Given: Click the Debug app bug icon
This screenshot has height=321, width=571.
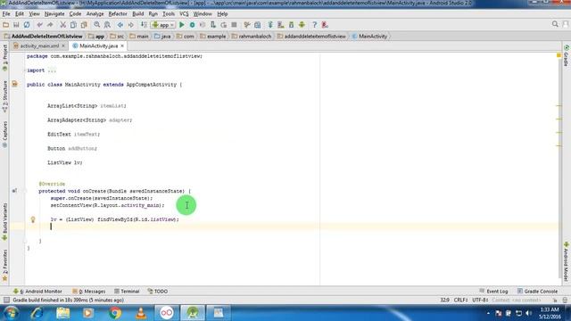Looking at the screenshot, I should [x=193, y=25].
